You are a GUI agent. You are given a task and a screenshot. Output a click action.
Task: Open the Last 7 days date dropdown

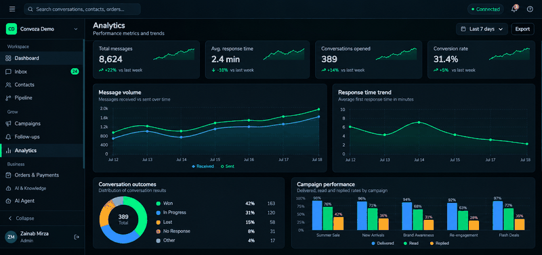click(x=482, y=29)
